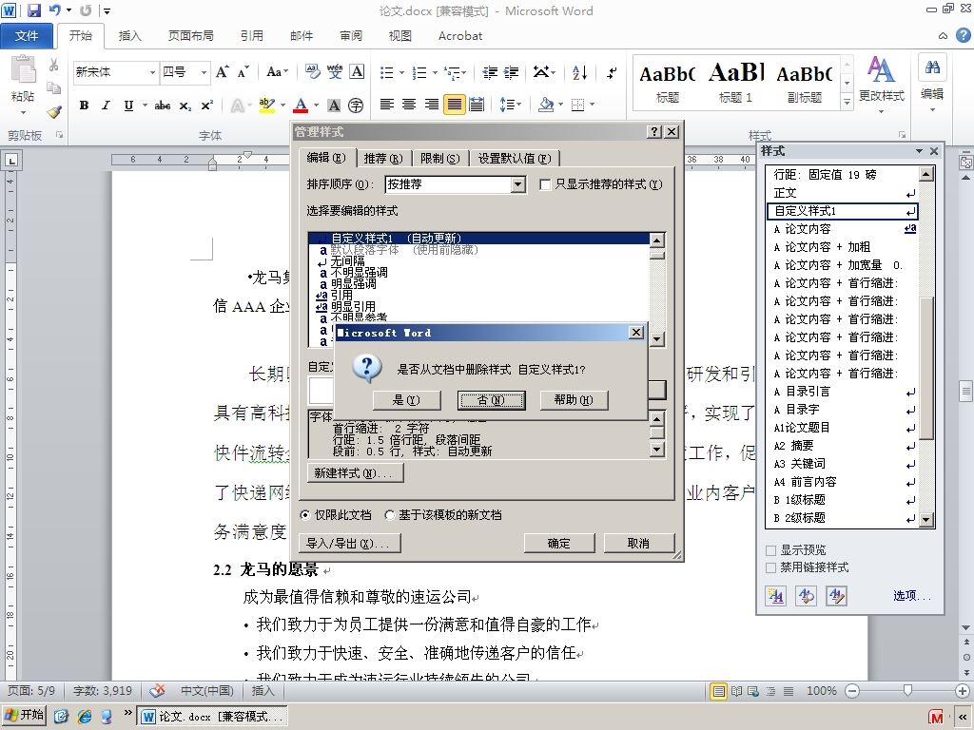Align text left in ribbon
The image size is (974, 730).
(x=386, y=105)
